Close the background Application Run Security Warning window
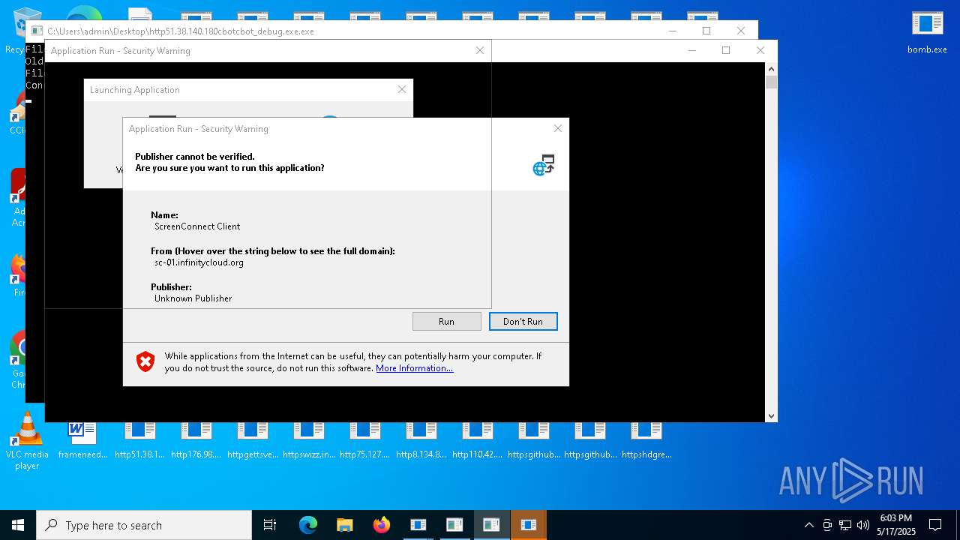960x540 pixels. point(480,50)
